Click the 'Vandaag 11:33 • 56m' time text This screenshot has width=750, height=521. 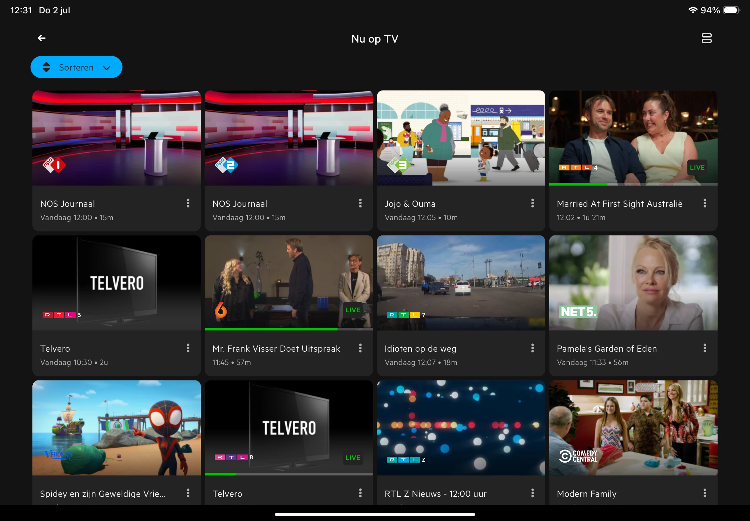593,362
